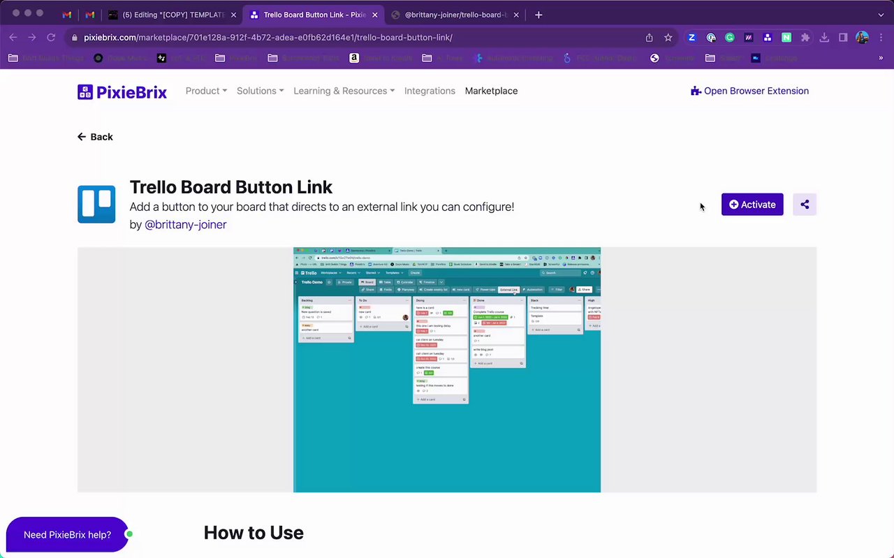894x558 pixels.
Task: Click the dark slash-pattern extension icon
Action: 749,38
